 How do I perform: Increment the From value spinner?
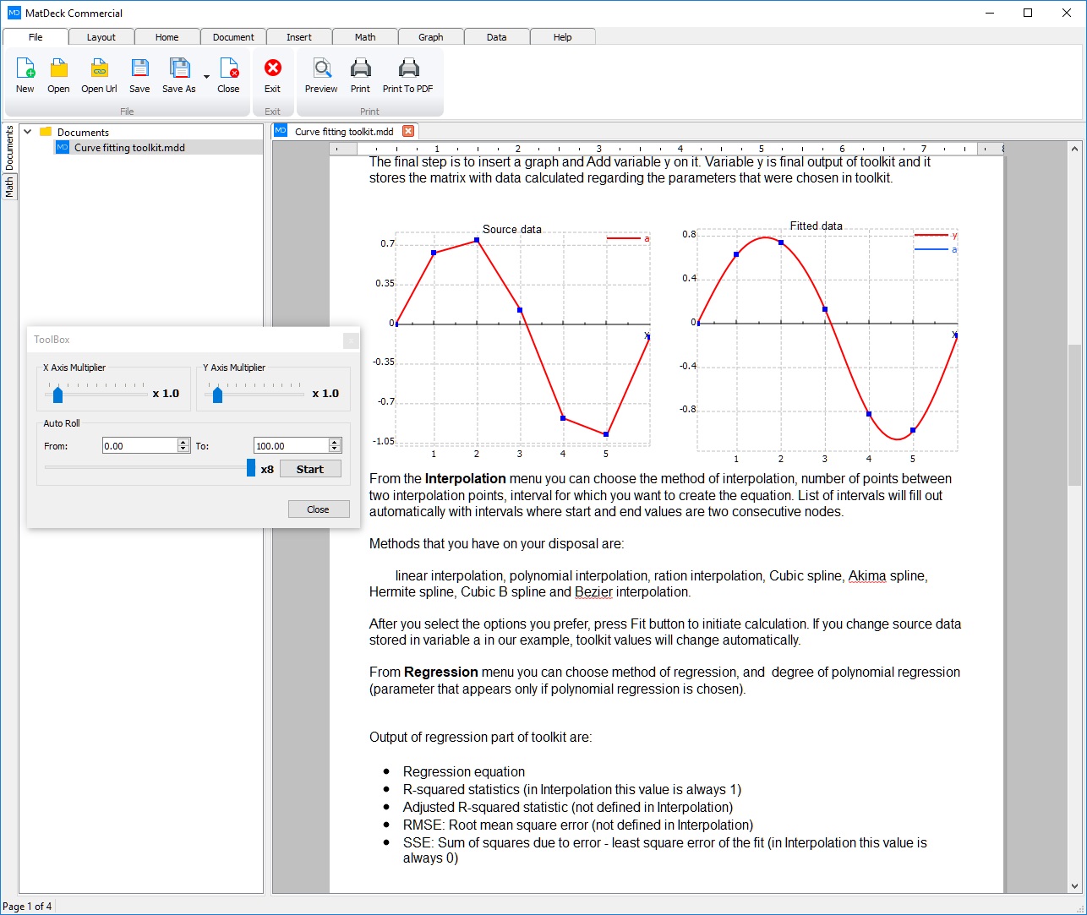click(183, 441)
